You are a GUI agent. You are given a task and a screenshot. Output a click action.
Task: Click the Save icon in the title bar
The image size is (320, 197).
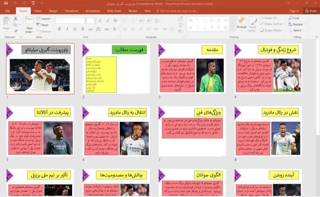click(x=6, y=3)
